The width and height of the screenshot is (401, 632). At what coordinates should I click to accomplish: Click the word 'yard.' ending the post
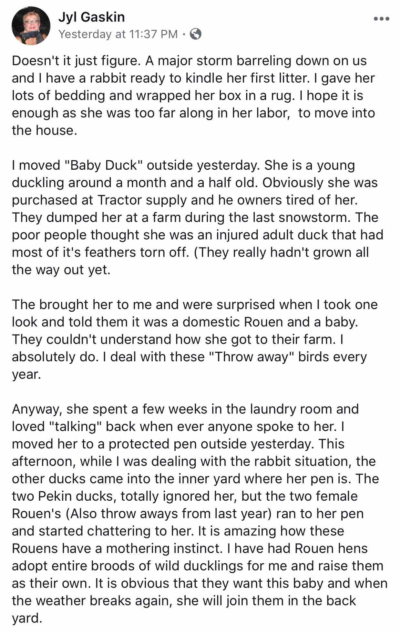pos(27,618)
